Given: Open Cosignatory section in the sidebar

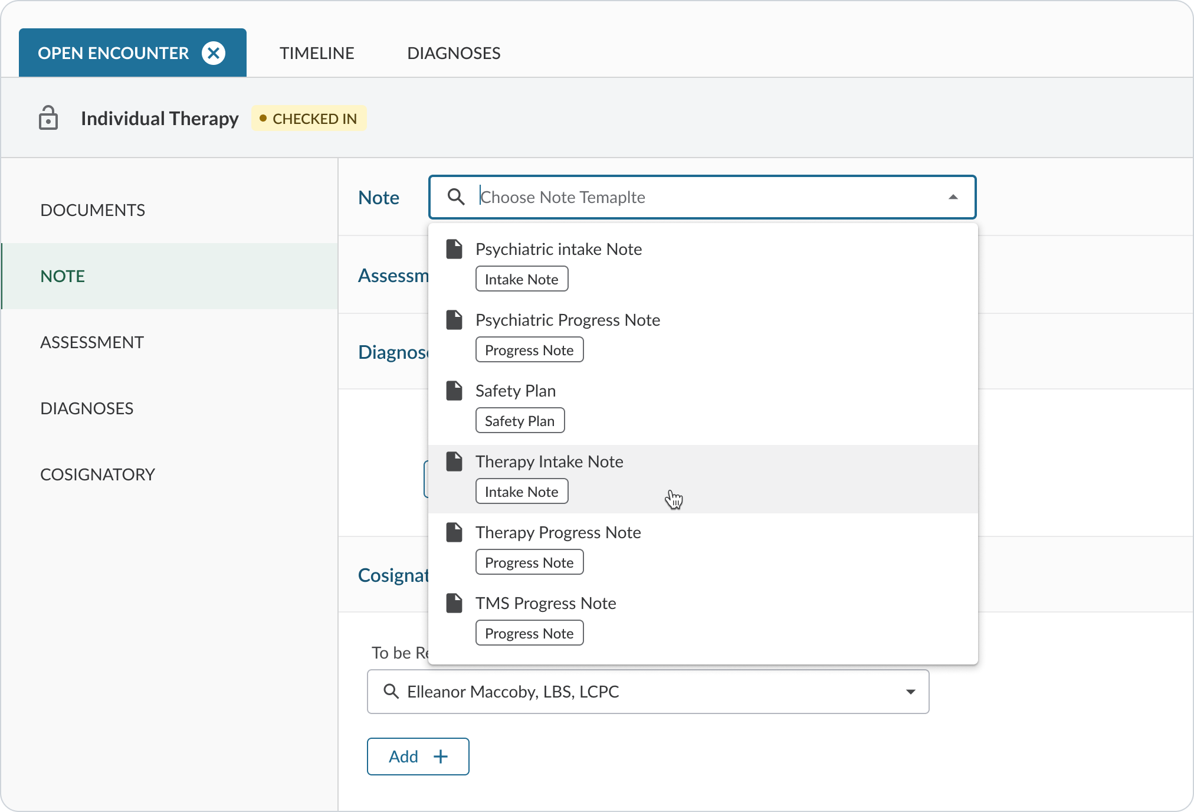Looking at the screenshot, I should point(97,474).
